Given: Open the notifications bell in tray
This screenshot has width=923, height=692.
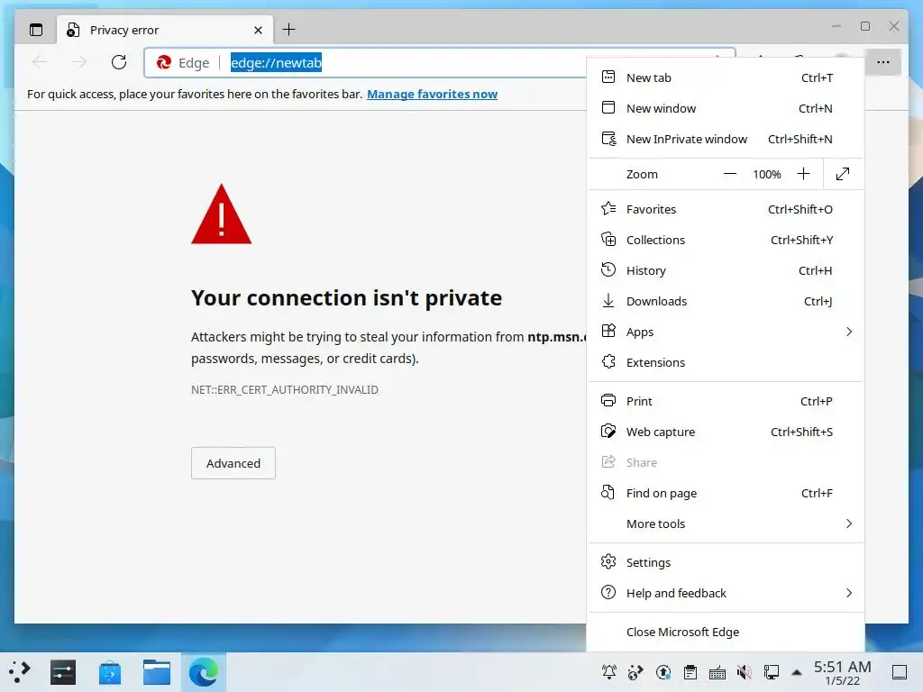Looking at the screenshot, I should 608,672.
